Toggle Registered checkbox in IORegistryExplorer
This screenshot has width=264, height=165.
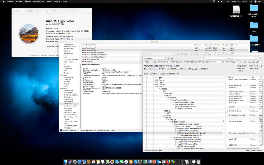[237, 66]
